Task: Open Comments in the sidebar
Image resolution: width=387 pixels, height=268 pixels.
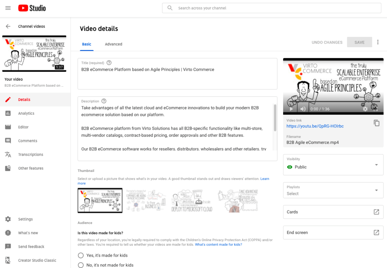Action: tap(35, 141)
